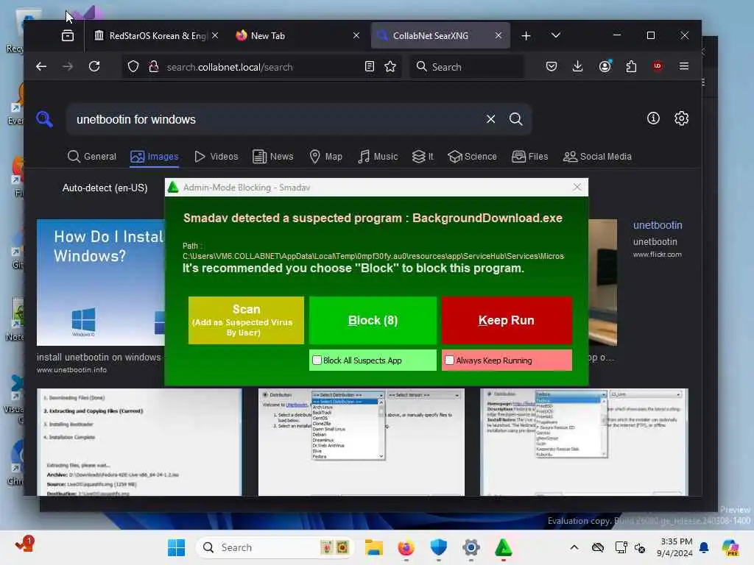Bookmark this page with the star icon
The image size is (754, 565).
pyautogui.click(x=390, y=66)
